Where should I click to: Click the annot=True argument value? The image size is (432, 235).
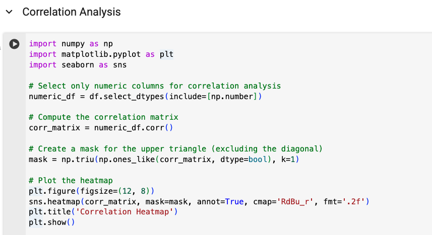point(234,201)
